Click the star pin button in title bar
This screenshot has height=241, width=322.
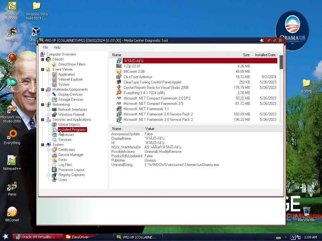point(262,40)
